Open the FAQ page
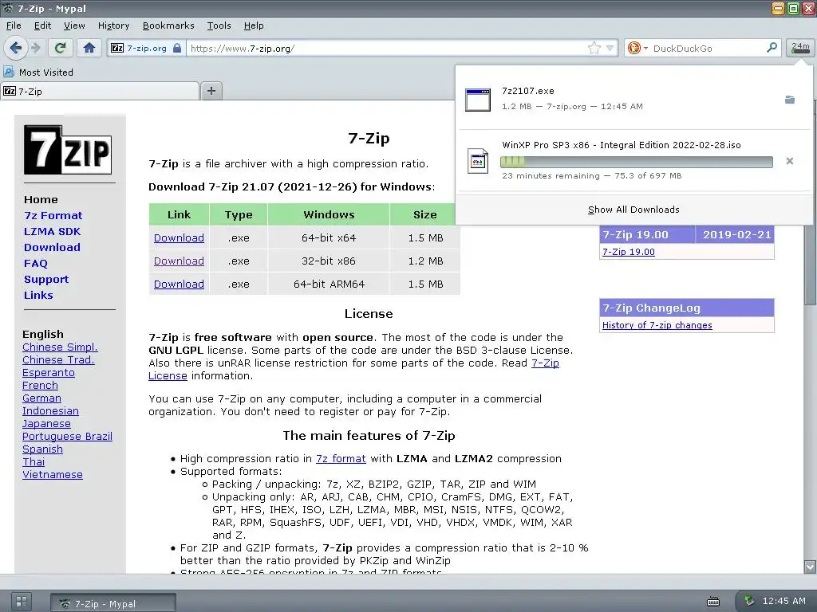Screen dimensions: 817x612 point(35,263)
